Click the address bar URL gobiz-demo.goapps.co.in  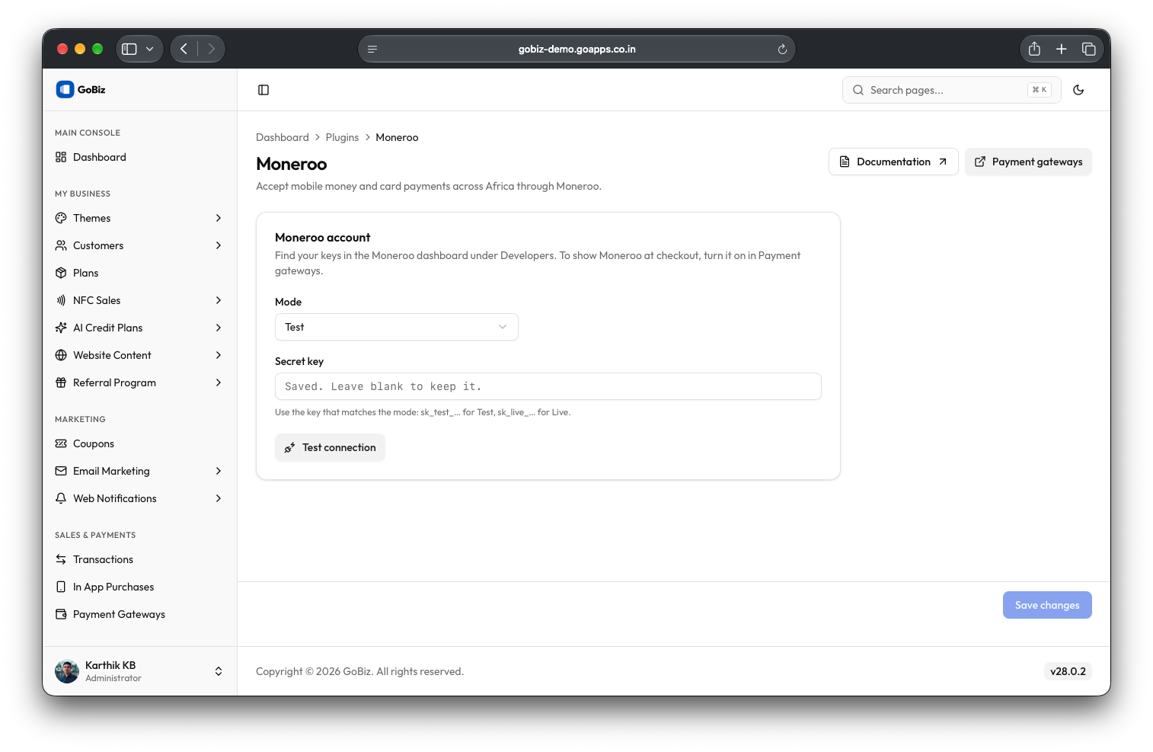(x=576, y=49)
